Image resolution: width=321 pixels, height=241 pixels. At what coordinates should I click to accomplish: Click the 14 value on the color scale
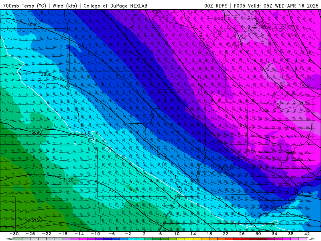click(193, 234)
